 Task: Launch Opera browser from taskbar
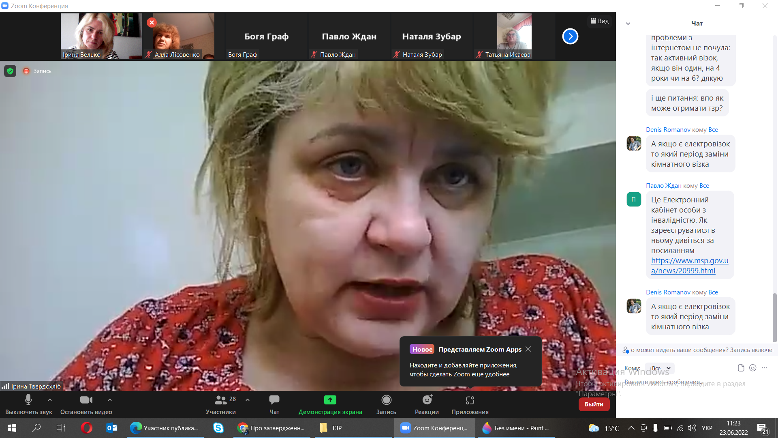[86, 428]
